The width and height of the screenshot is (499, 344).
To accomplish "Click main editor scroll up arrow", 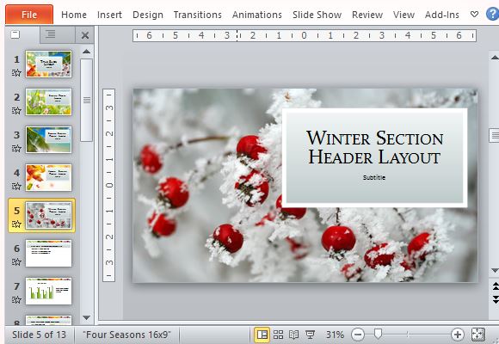I will 494,58.
